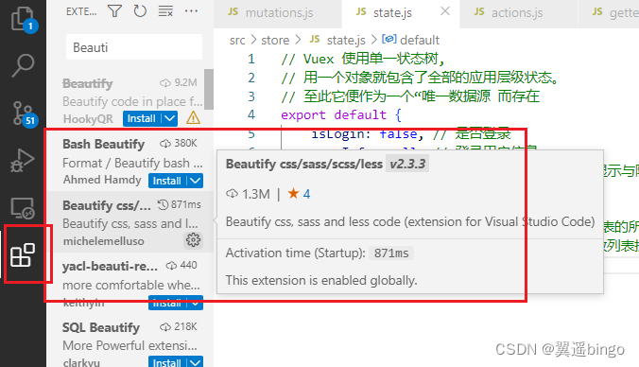
Task: Click the v2.3.3 version badge in tooltip
Action: (407, 164)
